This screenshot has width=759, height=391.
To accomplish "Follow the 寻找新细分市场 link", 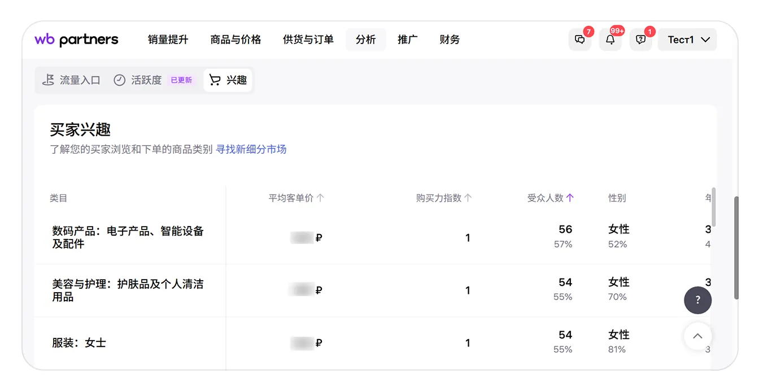I will 251,149.
